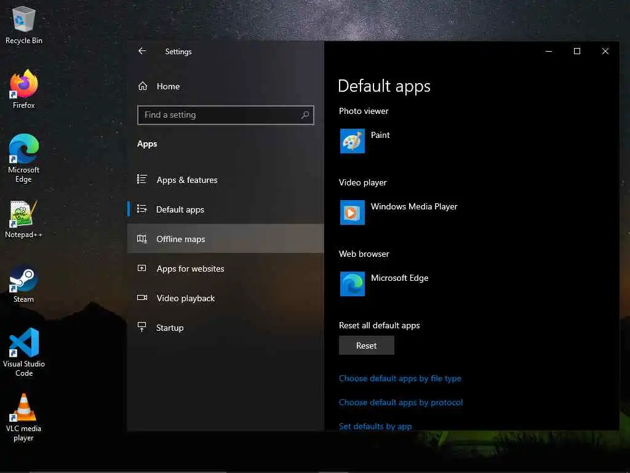Click the Find a setting search box

coord(225,115)
